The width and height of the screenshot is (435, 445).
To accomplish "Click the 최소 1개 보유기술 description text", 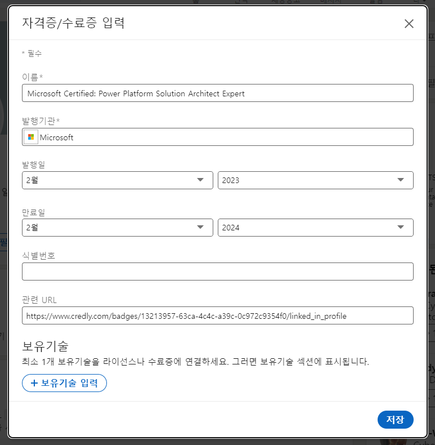I will pos(195,362).
